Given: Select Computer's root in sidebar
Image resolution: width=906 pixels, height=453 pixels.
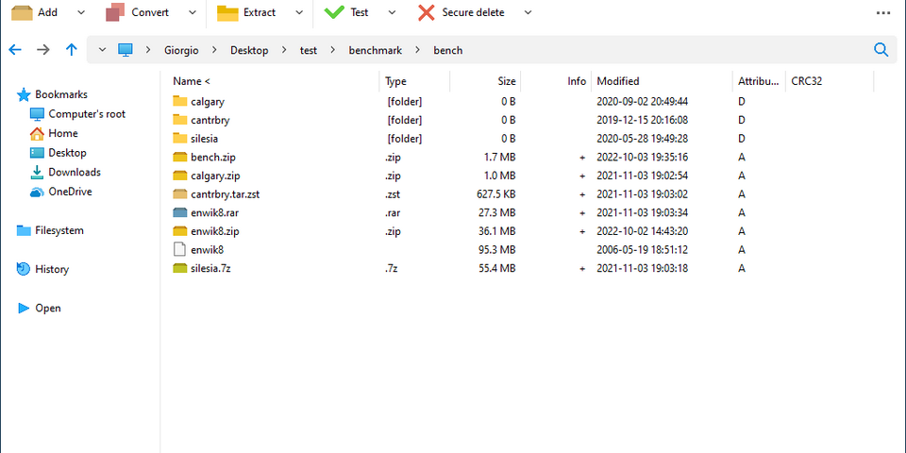Looking at the screenshot, I should click(x=87, y=114).
